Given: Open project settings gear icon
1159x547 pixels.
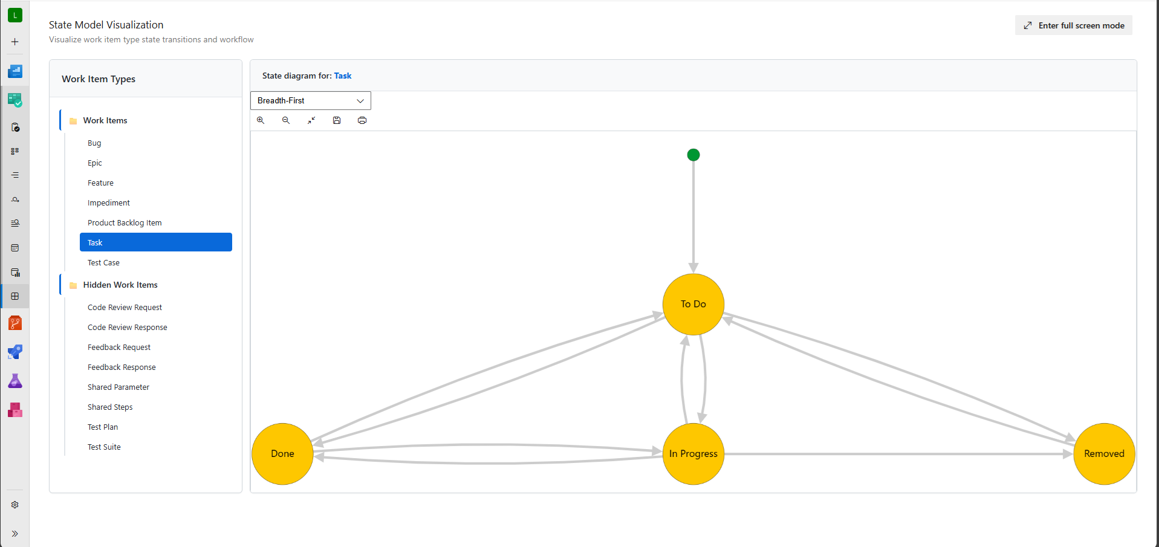Looking at the screenshot, I should [15, 505].
